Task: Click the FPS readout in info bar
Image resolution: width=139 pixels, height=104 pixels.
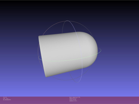Action: pyautogui.click(x=6, y=99)
